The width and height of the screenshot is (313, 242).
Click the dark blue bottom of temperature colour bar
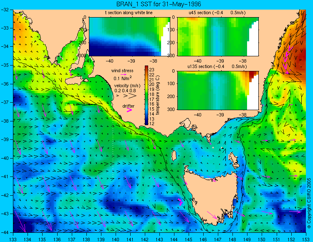point(146,123)
